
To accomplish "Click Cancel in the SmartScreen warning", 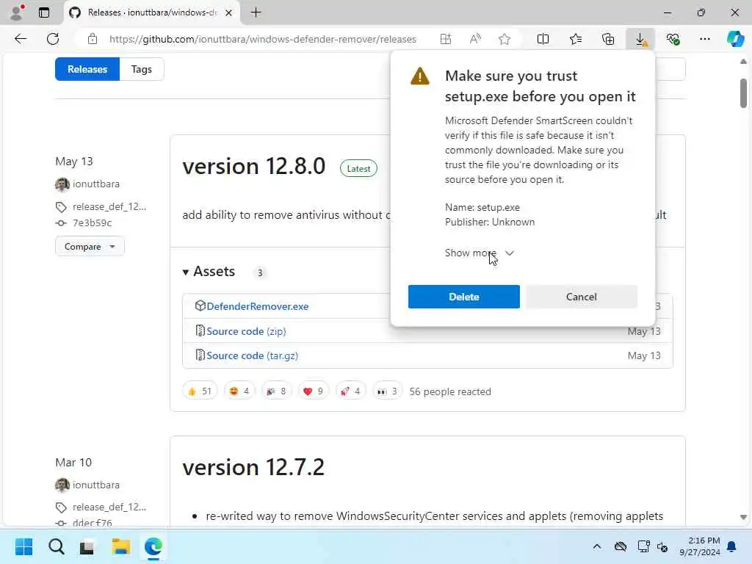I will coord(582,297).
